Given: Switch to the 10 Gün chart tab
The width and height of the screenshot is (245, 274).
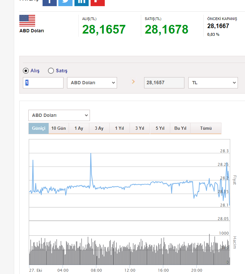Looking at the screenshot, I should [x=59, y=128].
